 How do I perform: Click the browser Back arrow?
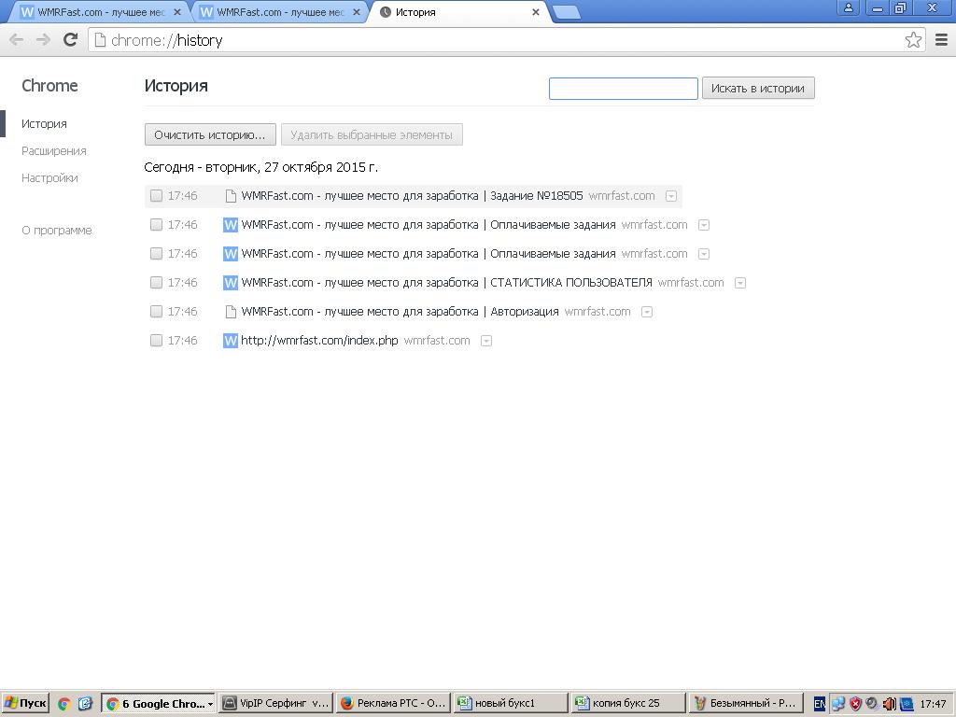click(17, 40)
